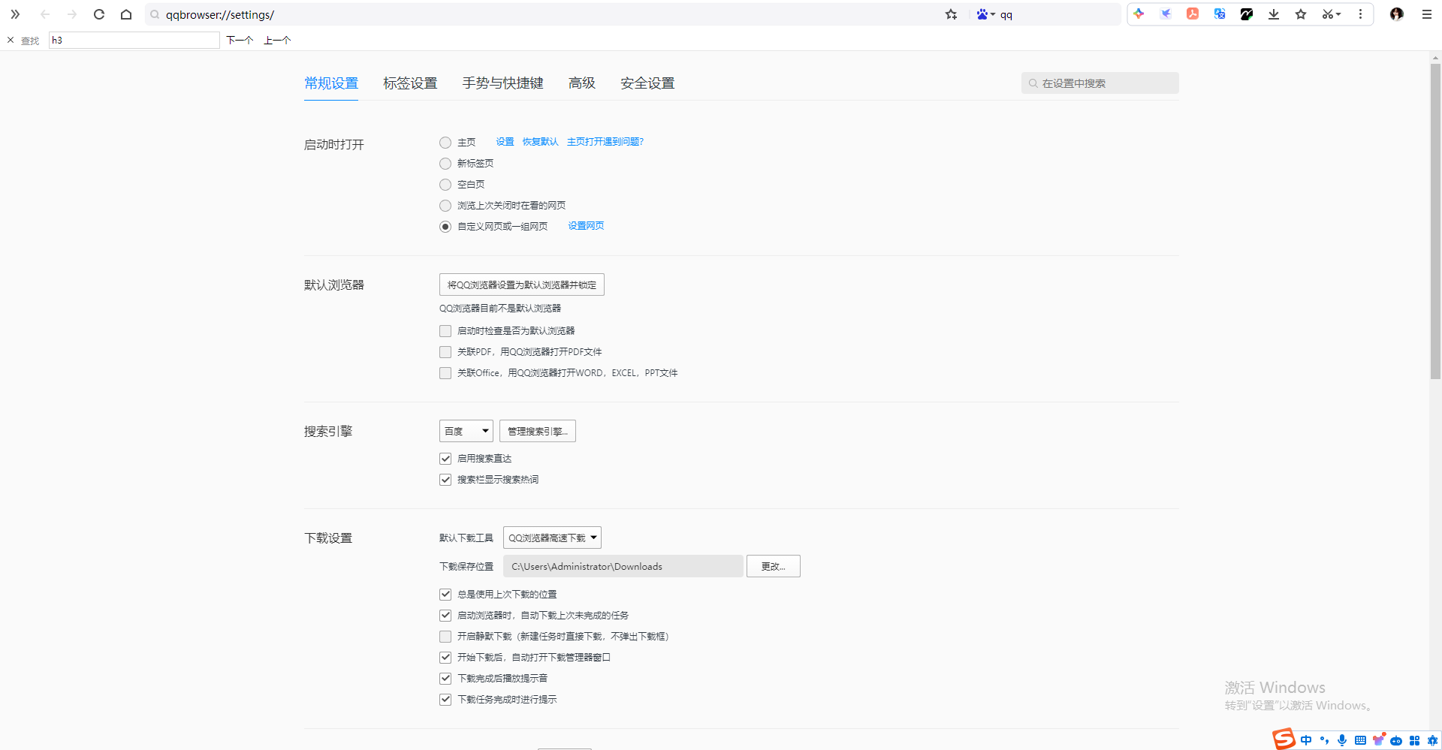Enable 开启静默下载 checkbox
This screenshot has width=1442, height=750.
445,637
